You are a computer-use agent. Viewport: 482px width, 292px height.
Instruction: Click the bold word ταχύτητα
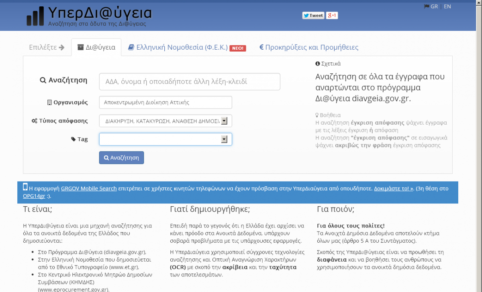pos(283,267)
